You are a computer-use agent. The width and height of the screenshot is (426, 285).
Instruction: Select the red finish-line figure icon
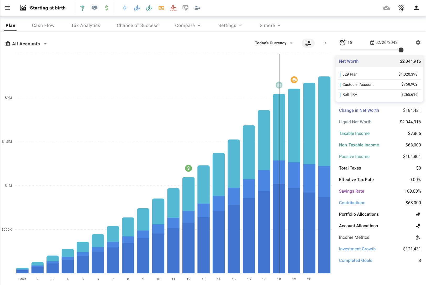click(x=173, y=8)
